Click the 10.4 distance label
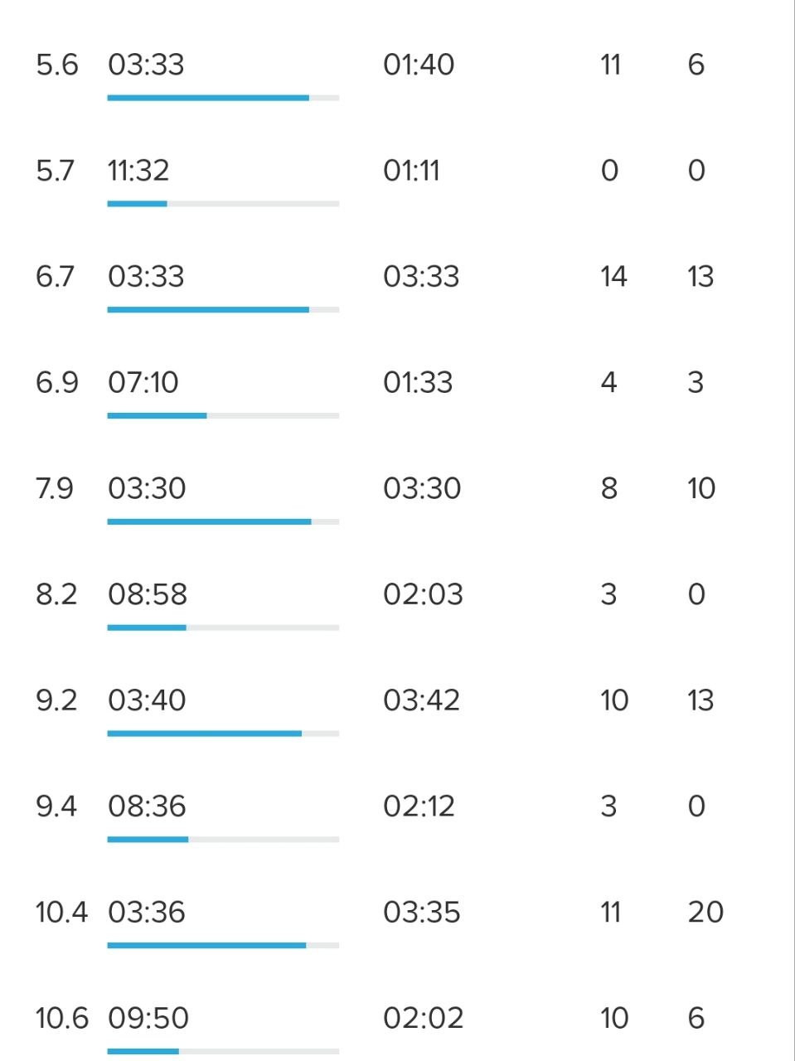Image resolution: width=795 pixels, height=1061 pixels. pyautogui.click(x=61, y=913)
